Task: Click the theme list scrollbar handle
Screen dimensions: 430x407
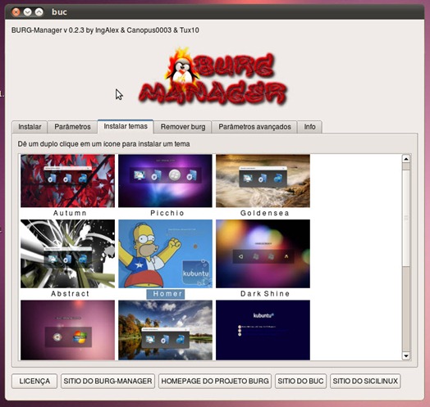Action: point(406,218)
